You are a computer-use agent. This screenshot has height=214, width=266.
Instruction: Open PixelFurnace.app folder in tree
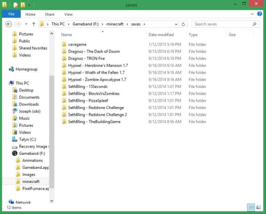pyautogui.click(x=32, y=189)
